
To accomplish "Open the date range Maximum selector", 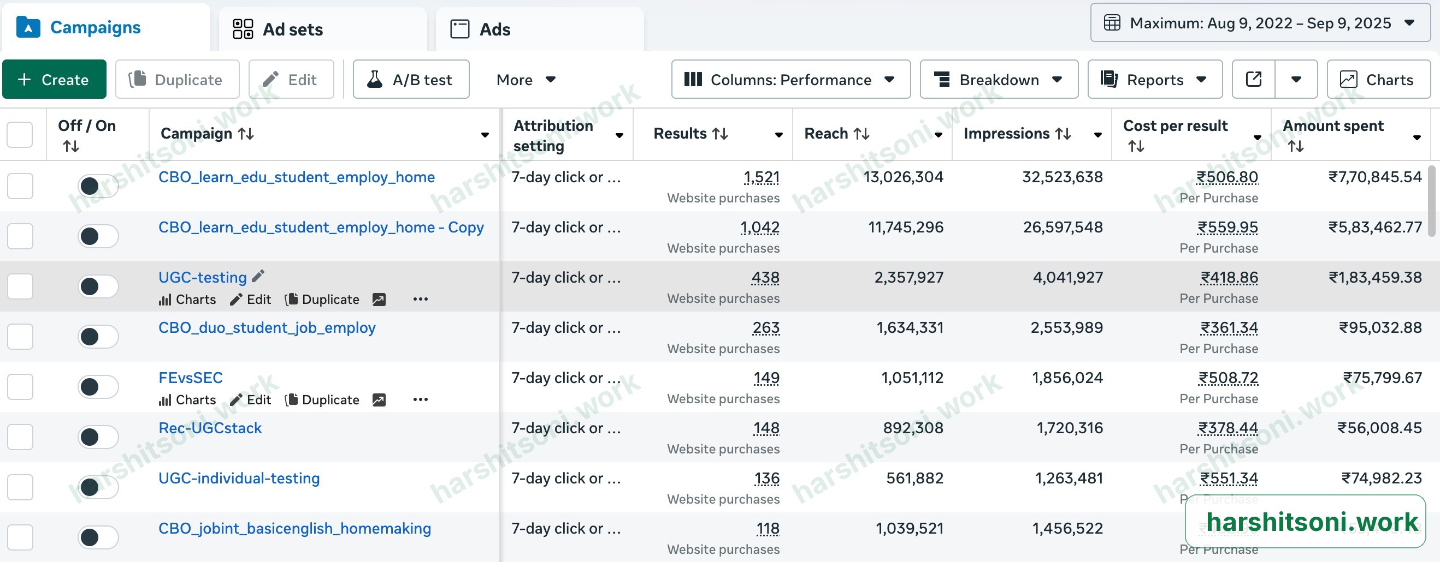I will point(1260,23).
